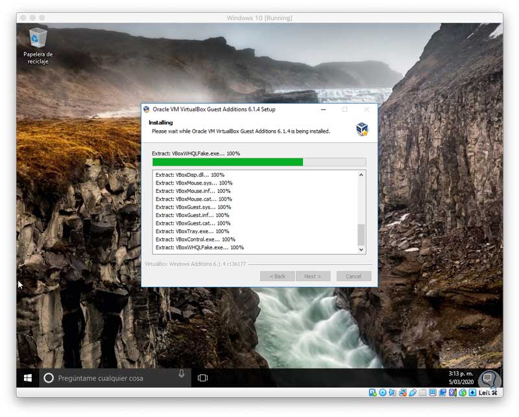
Task: Click the date 5/03/2020 in taskbar
Action: 461,382
